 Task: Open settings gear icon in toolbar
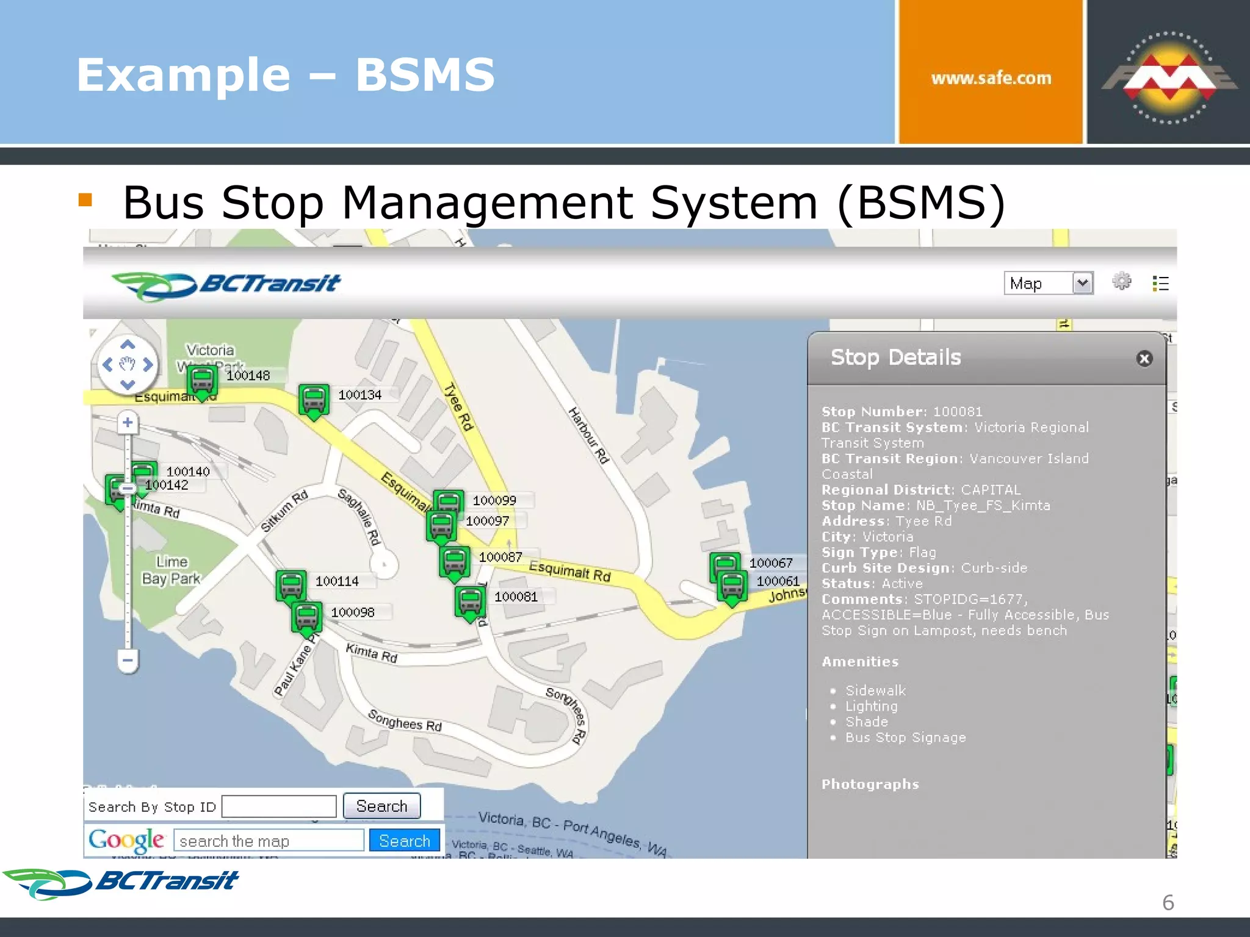click(x=1121, y=281)
